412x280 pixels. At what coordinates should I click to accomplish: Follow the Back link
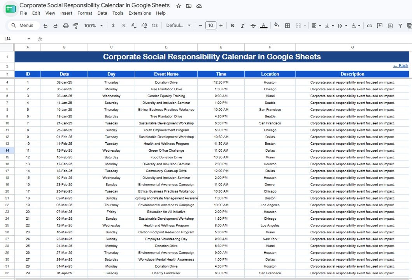pos(401,66)
